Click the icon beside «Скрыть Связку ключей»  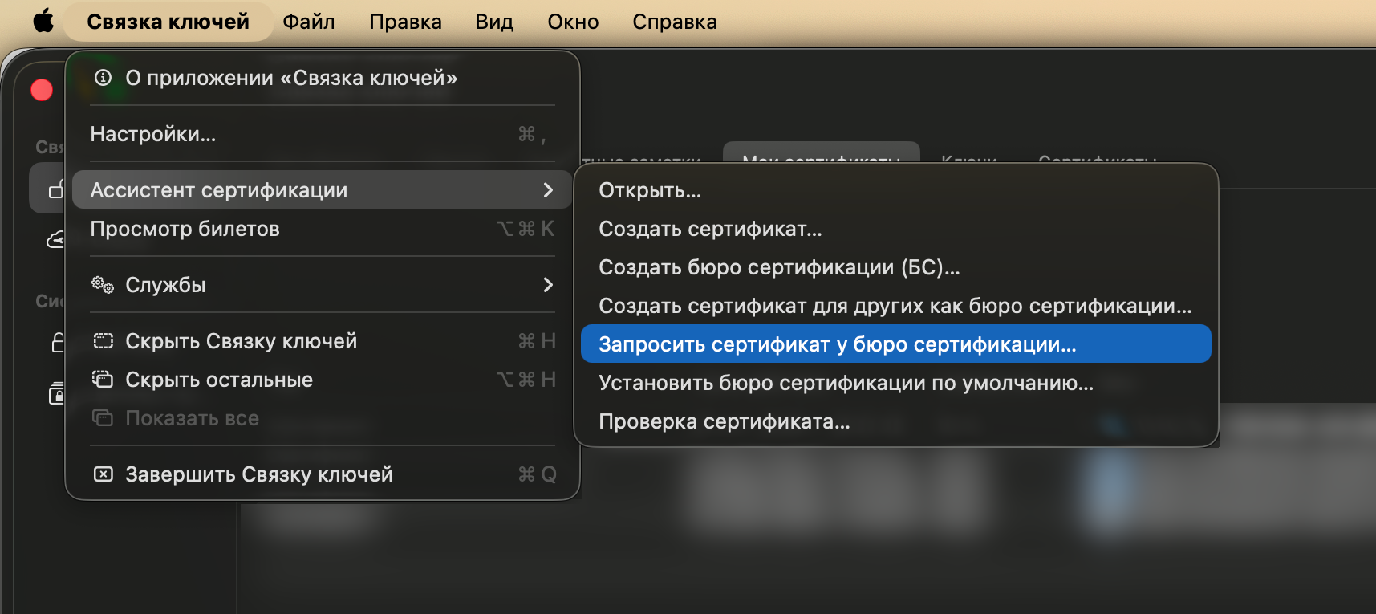tap(103, 341)
